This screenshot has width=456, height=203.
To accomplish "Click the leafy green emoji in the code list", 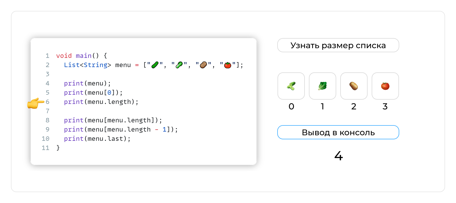I will pos(179,65).
